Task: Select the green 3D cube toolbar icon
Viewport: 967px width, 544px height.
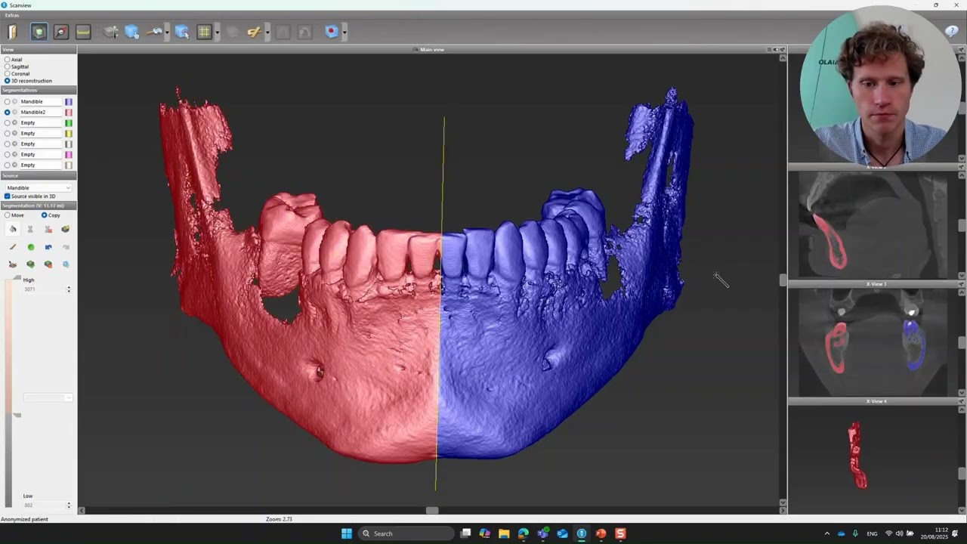Action: tap(39, 32)
